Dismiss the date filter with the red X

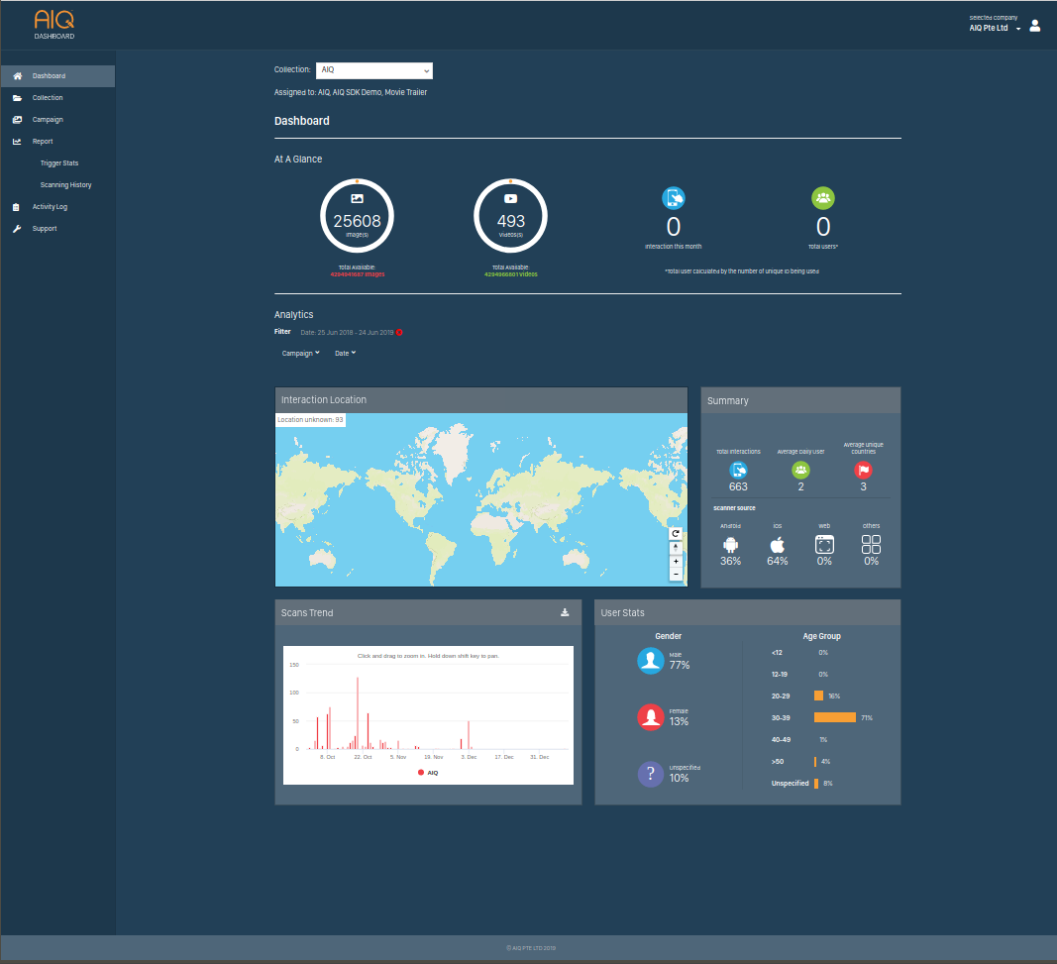(x=399, y=332)
